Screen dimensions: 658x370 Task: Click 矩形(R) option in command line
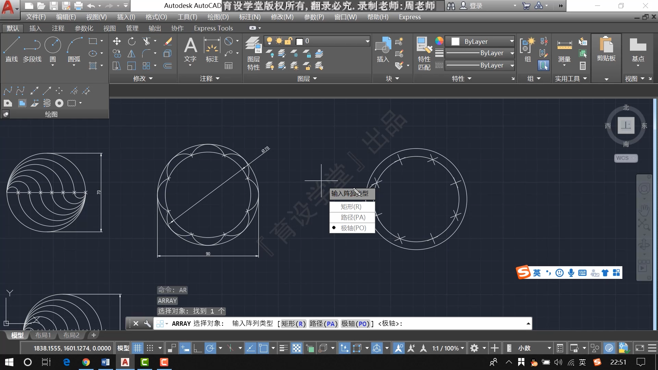point(294,324)
